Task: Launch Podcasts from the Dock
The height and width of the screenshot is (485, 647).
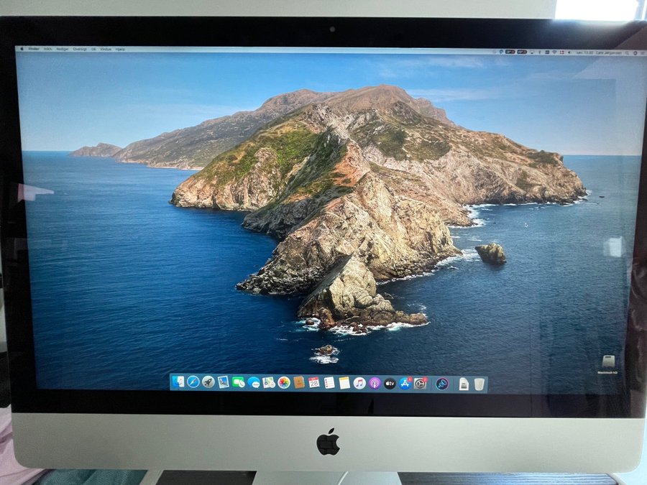Action: 375,384
